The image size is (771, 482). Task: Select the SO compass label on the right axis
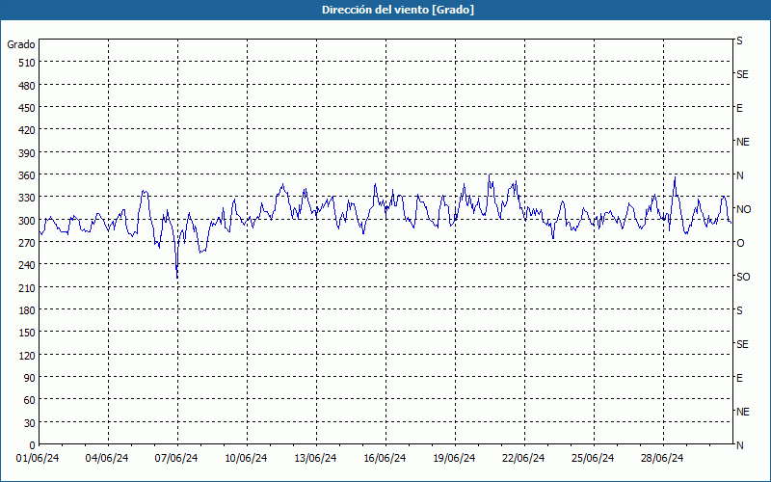pyautogui.click(x=743, y=277)
